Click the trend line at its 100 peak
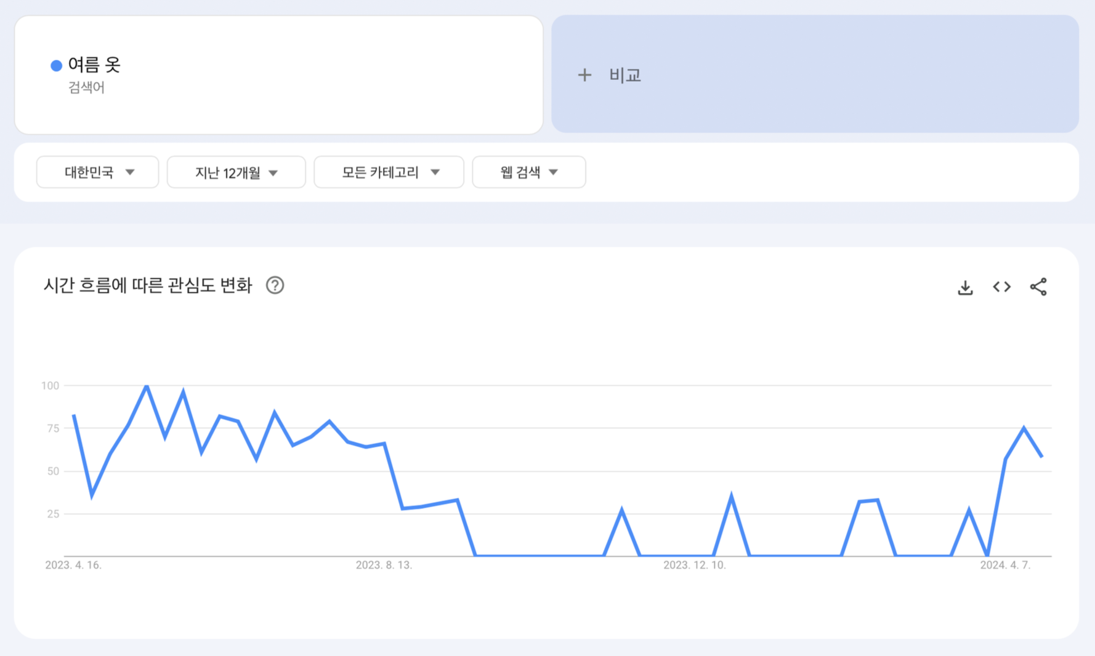1095x656 pixels. click(x=146, y=386)
